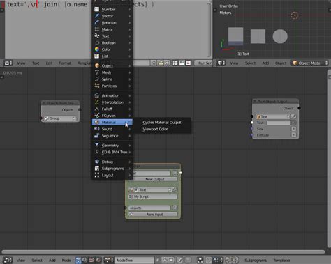Click the node editor horizontal scrollbar
The width and height of the screenshot is (331, 264).
(163, 251)
